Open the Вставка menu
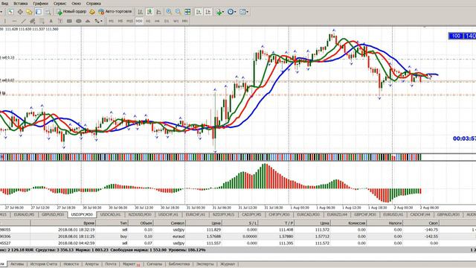The height and width of the screenshot is (268, 476). pos(21,3)
